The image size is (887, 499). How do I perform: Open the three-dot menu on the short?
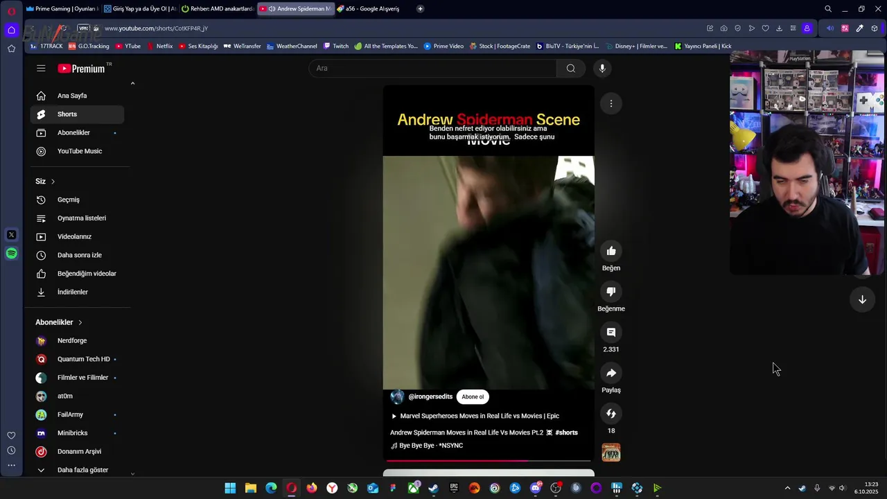pyautogui.click(x=611, y=103)
